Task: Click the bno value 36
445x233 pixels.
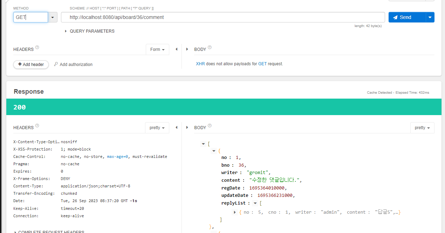Action: 242,165
